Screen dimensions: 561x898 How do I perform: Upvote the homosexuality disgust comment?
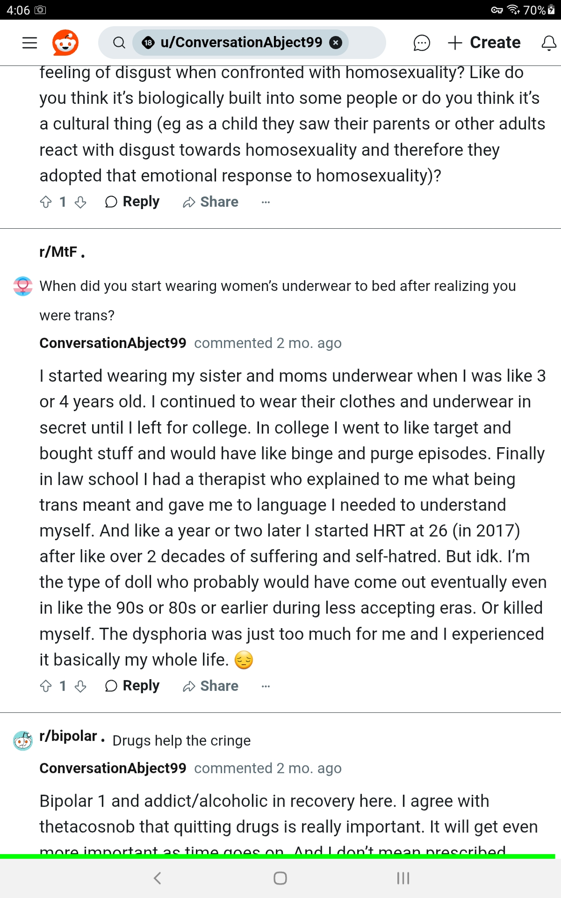click(46, 202)
